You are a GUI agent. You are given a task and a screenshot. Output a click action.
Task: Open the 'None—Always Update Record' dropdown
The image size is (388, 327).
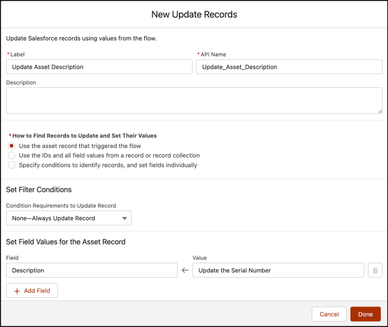tap(69, 218)
